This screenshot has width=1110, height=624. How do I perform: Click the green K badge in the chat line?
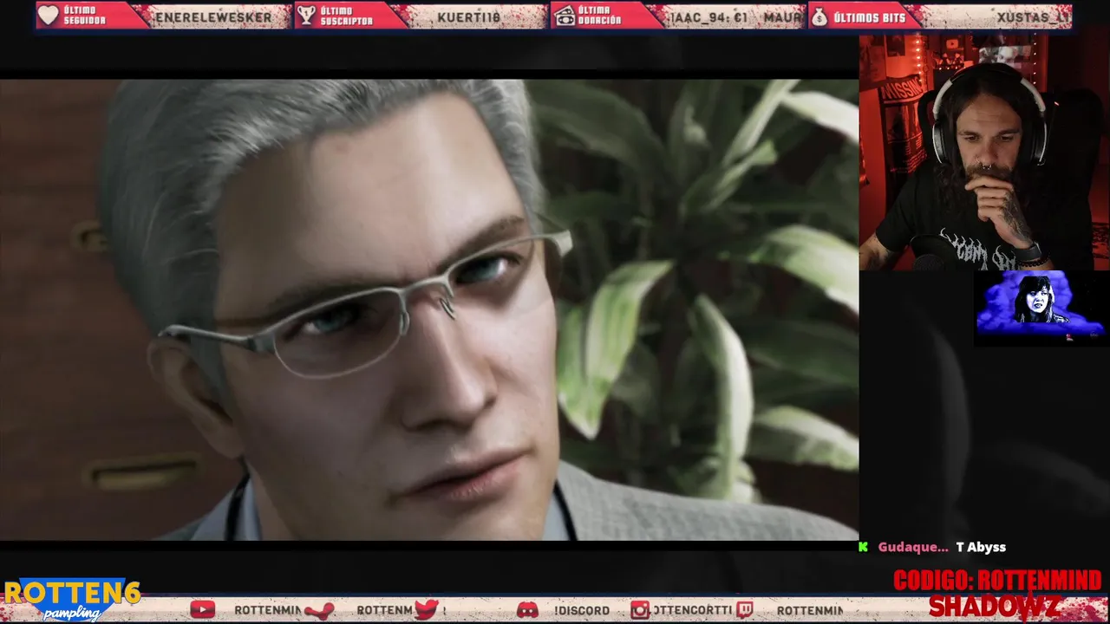pos(863,547)
